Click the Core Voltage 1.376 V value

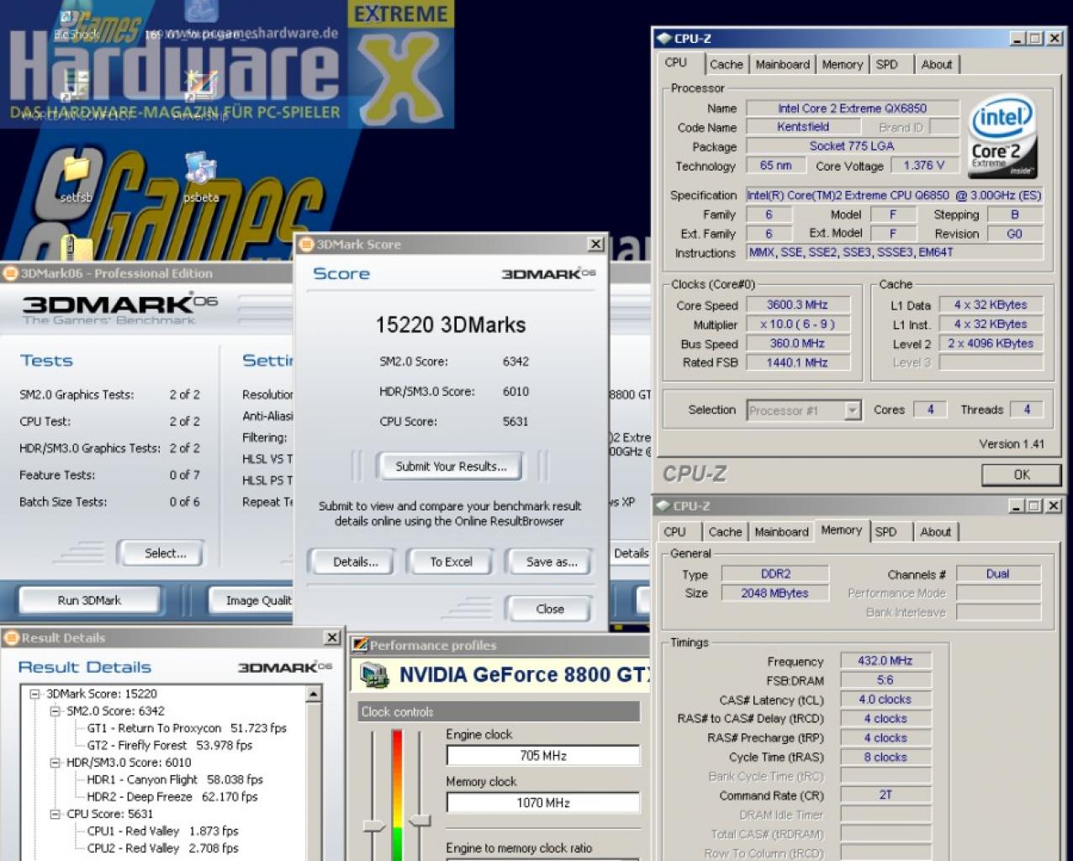point(923,166)
